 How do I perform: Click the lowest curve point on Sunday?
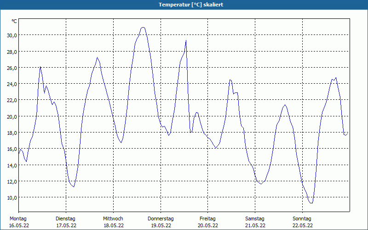[x=311, y=203]
